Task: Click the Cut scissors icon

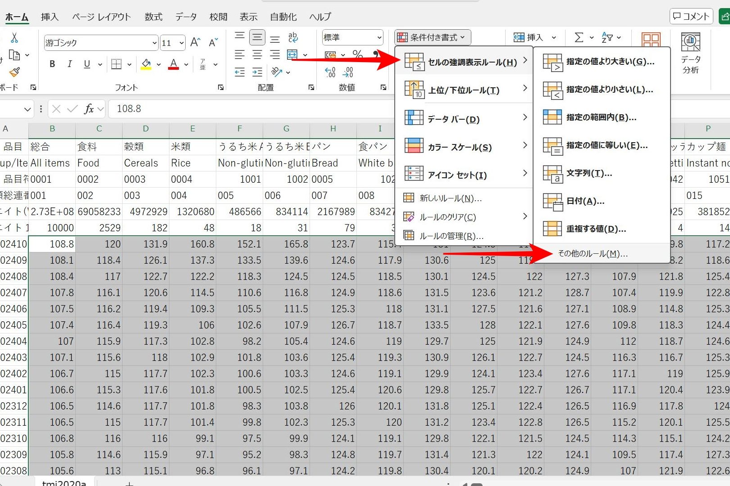Action: point(14,37)
